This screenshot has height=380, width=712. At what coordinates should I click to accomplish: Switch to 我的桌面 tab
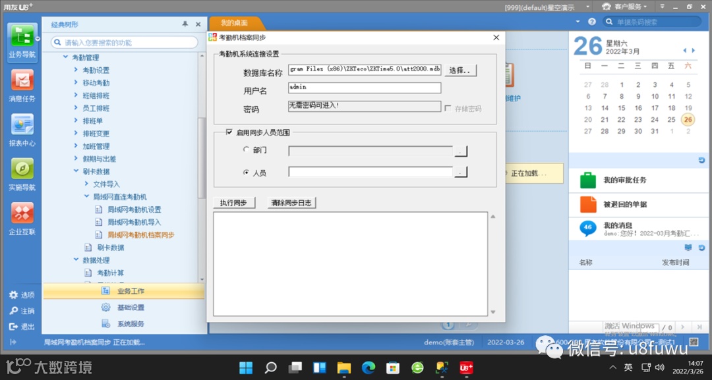234,22
